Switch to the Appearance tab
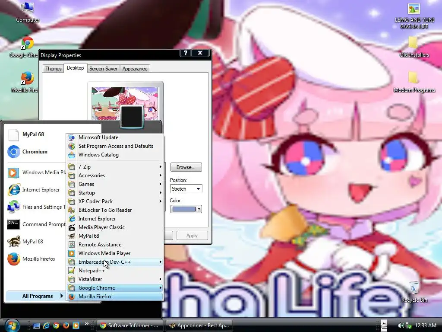The width and height of the screenshot is (442, 332). [x=135, y=69]
